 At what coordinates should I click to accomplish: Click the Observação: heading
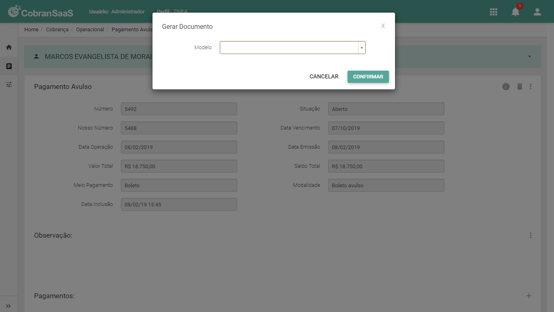(x=53, y=235)
